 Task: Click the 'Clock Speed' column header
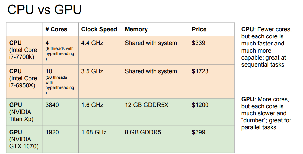99,29
